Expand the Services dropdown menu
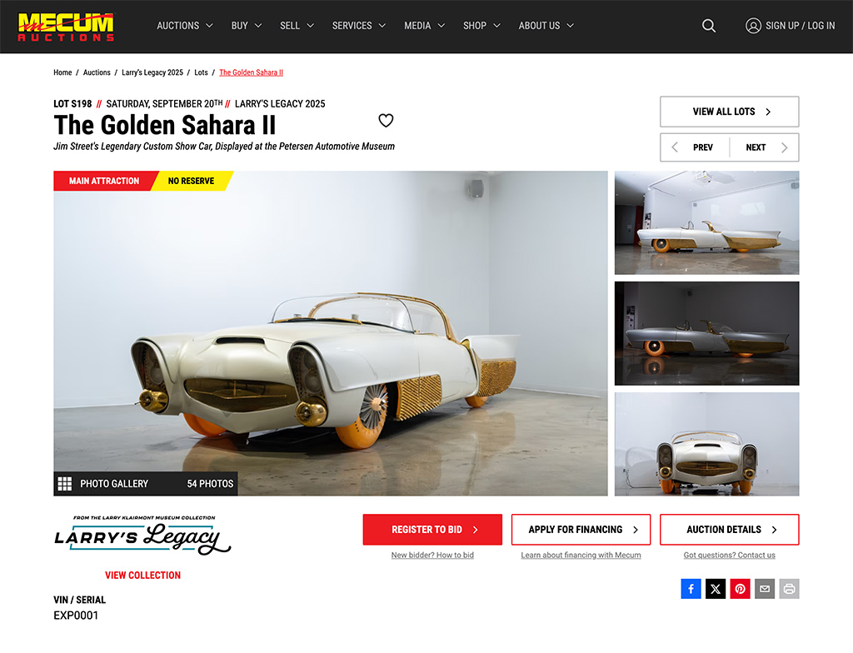Viewport: 853px width, 653px height. point(359,26)
